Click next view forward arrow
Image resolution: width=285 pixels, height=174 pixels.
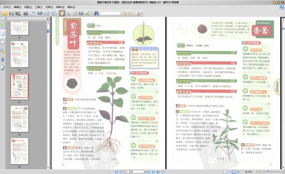pos(163,172)
